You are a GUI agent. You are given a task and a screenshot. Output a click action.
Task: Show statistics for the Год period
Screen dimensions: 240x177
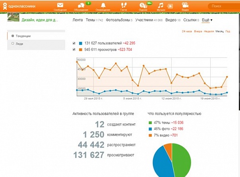tap(228, 31)
